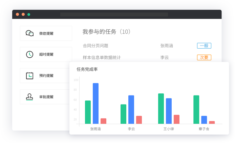Click the 60 value on the y-axis
This screenshot has width=235, height=143.
75,100
